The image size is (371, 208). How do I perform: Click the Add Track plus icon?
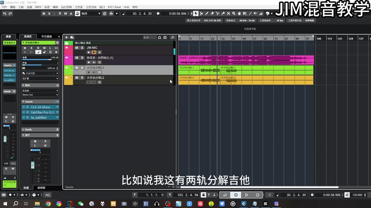(x=66, y=37)
